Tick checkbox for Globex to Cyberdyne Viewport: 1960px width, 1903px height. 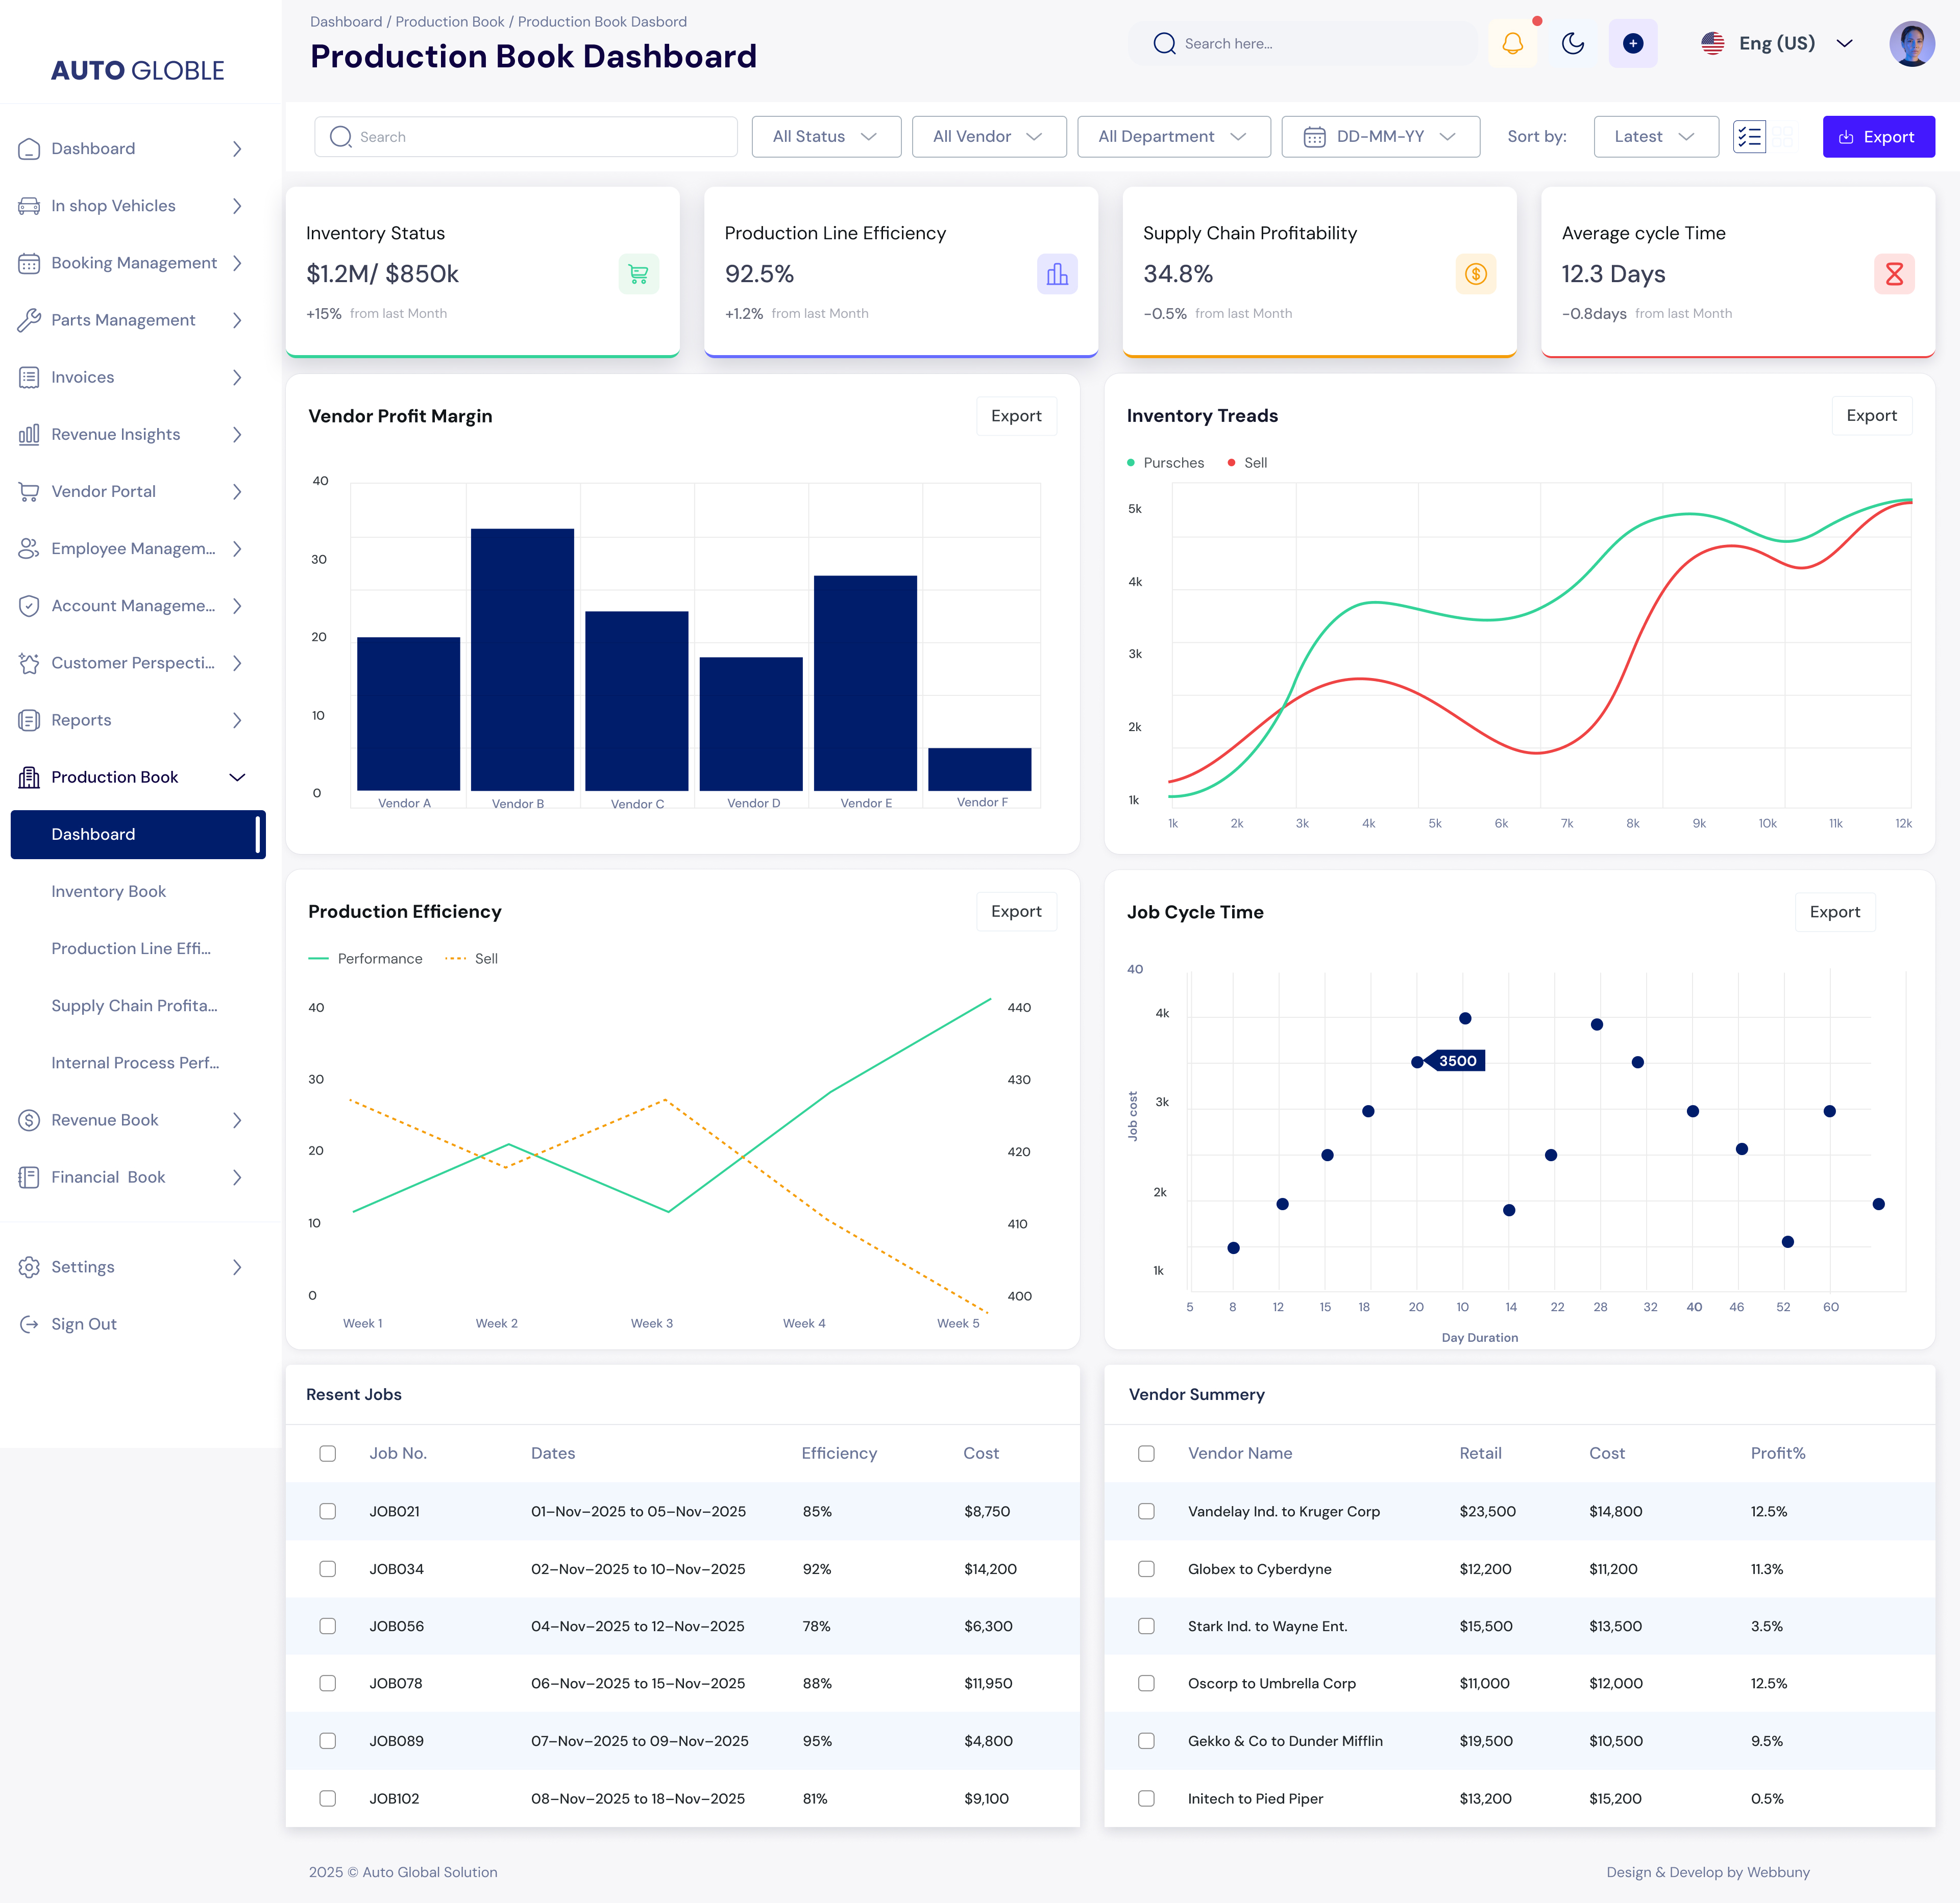coord(1146,1569)
